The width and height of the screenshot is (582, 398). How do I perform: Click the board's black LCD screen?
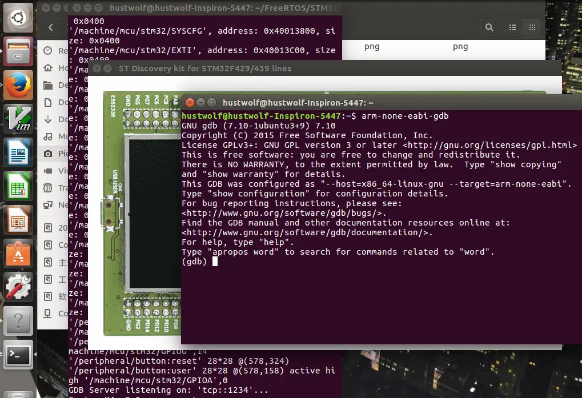click(x=155, y=214)
